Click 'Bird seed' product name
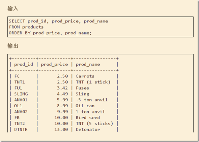The image size is (199, 142). pyautogui.click(x=88, y=118)
